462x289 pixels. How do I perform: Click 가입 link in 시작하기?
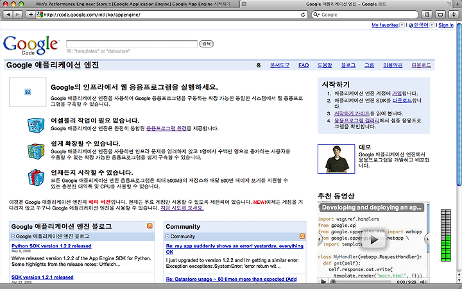397,94
